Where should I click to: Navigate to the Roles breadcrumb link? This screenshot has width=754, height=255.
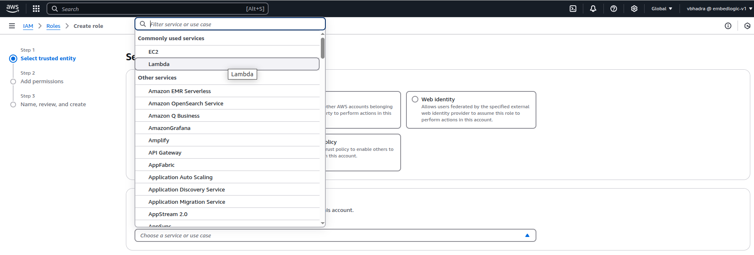(53, 26)
